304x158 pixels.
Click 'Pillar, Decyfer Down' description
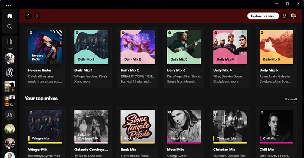228,79
